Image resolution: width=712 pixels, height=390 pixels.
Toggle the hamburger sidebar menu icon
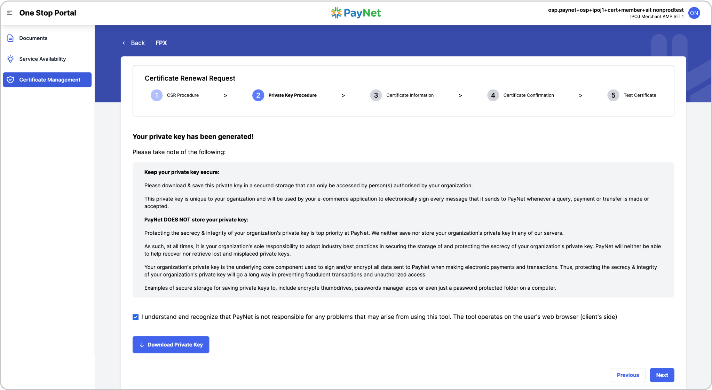pos(10,13)
